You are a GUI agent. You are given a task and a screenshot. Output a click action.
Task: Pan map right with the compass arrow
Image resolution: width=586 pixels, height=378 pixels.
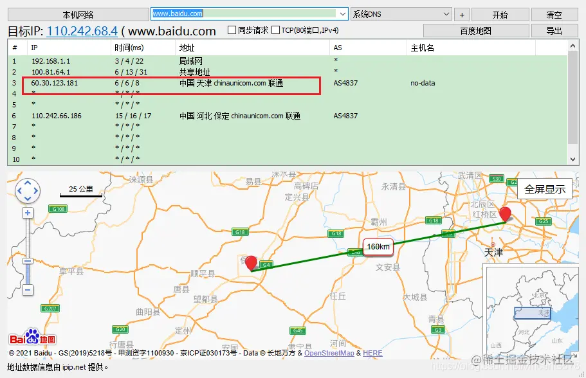pos(35,190)
